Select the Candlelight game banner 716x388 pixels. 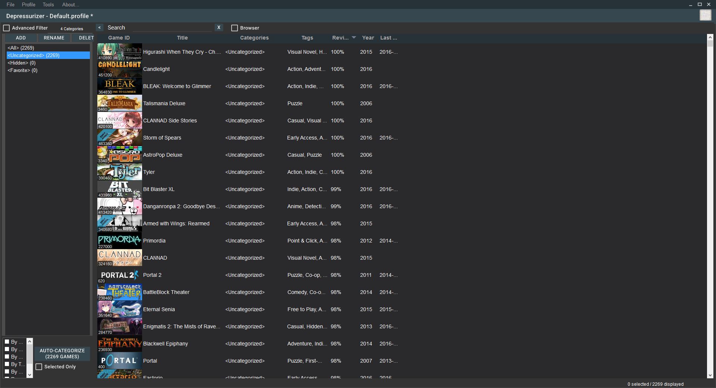pyautogui.click(x=119, y=69)
